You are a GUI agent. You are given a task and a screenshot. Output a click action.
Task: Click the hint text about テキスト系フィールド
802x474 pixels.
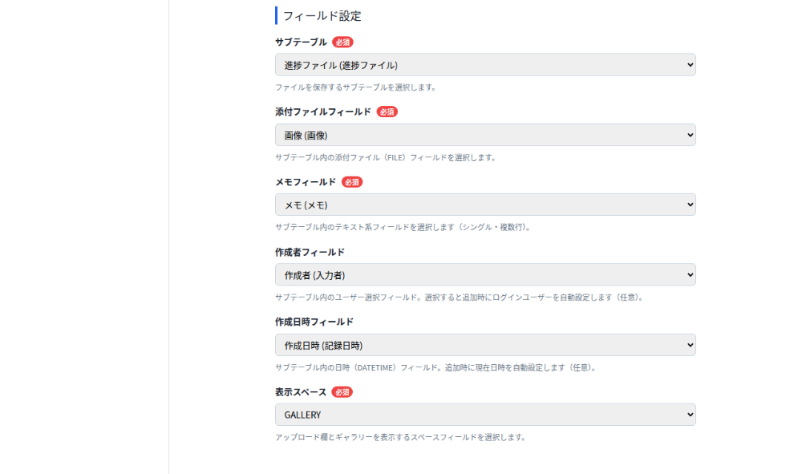404,227
